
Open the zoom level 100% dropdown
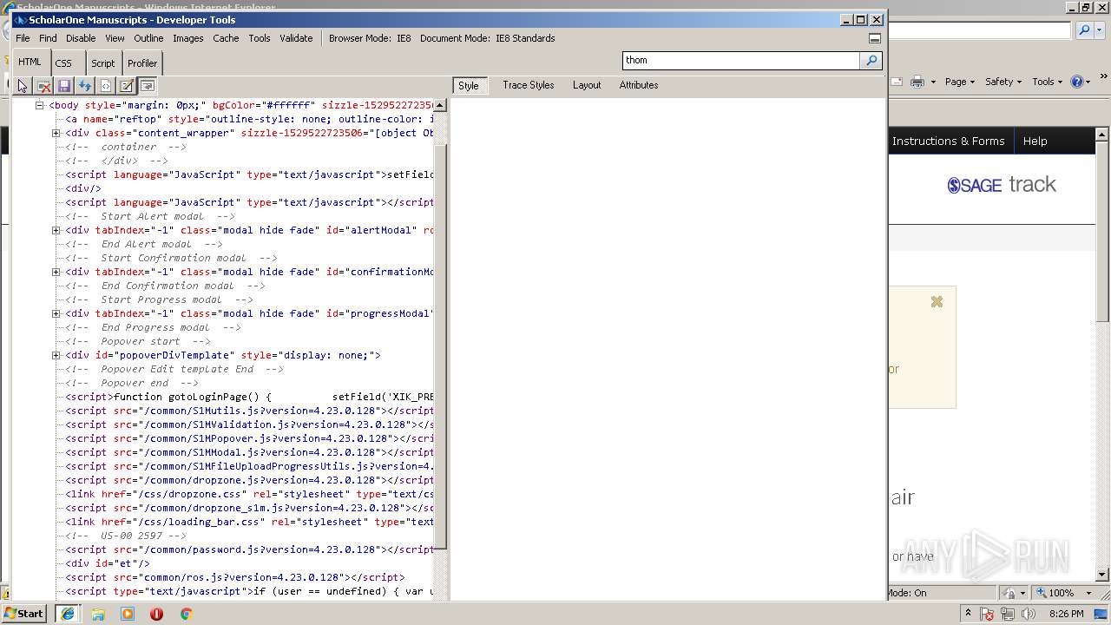pos(1089,593)
